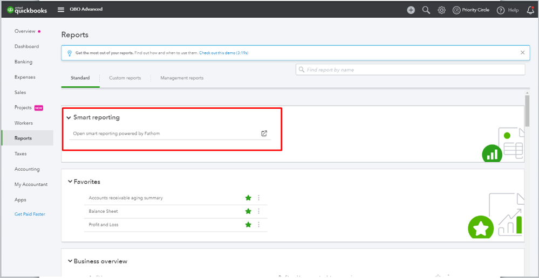
Task: Toggle the Profit and Loss favorite star
Action: click(248, 225)
